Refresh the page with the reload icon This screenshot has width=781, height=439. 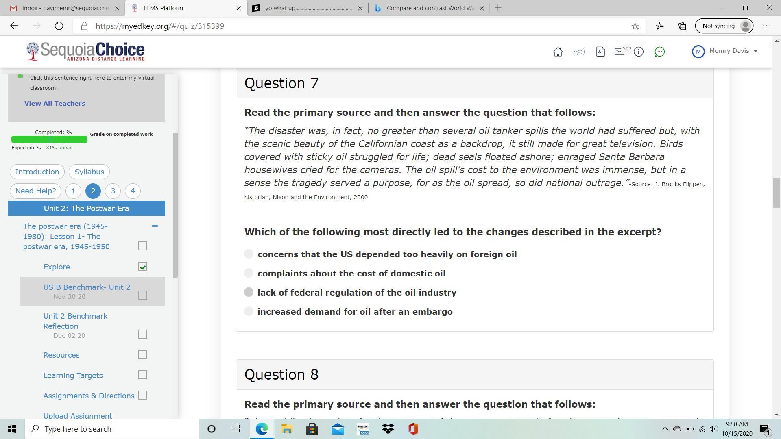59,26
